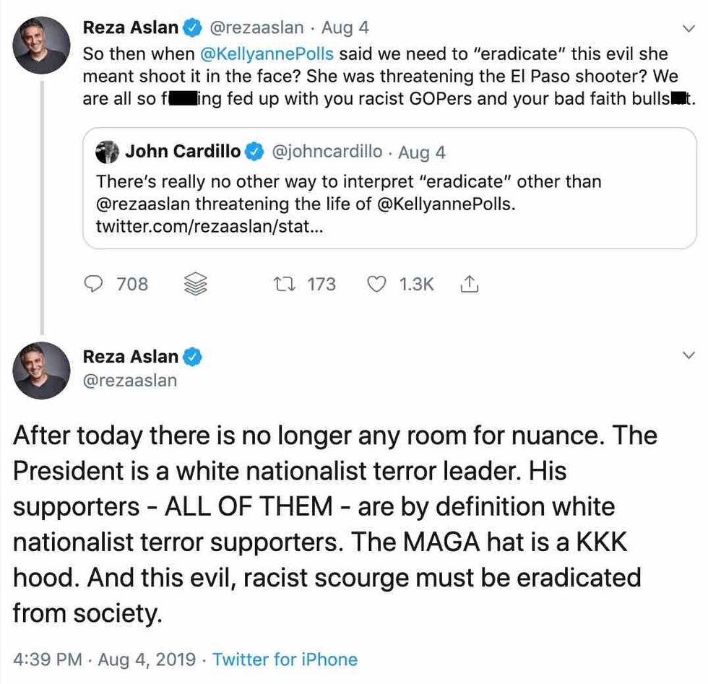Click John Cardillo's verified badge
708x684 pixels.
pyautogui.click(x=254, y=152)
